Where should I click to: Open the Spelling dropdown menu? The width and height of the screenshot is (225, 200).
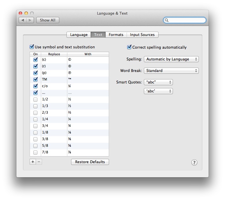pyautogui.click(x=171, y=59)
